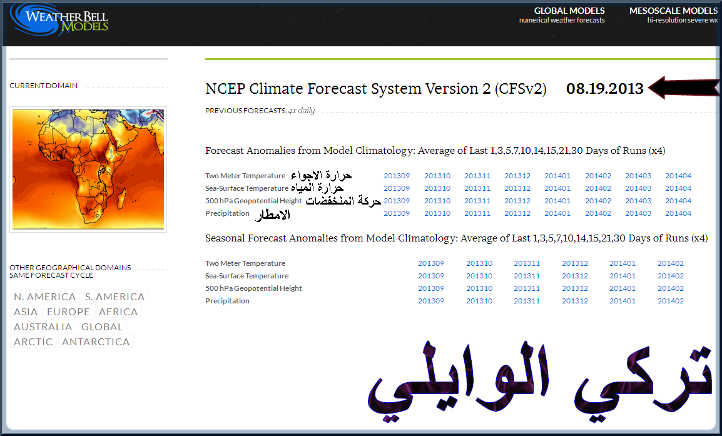This screenshot has height=436, width=722.
Task: Open monthly 500 hPa Geopotential Height 201310
Action: 437,201
